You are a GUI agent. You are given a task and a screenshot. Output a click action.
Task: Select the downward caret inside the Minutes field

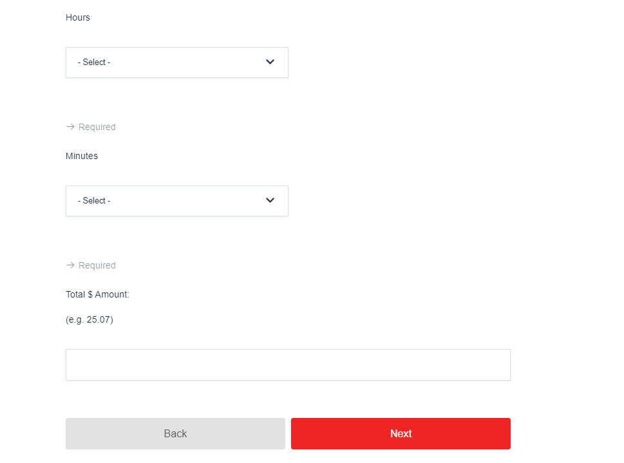(x=270, y=200)
